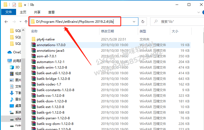204x130 pixels.
Task: Select the pty4j-native folder icon
Action: point(34,39)
